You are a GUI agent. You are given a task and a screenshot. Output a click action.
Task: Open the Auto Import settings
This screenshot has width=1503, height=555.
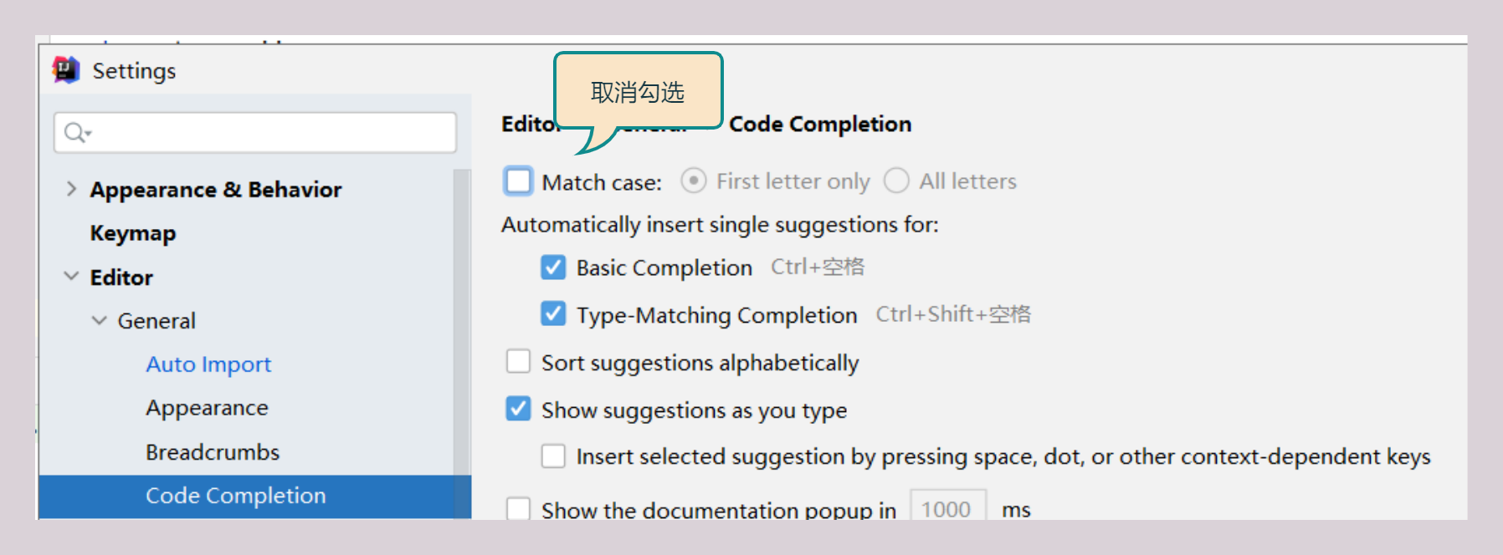[208, 364]
